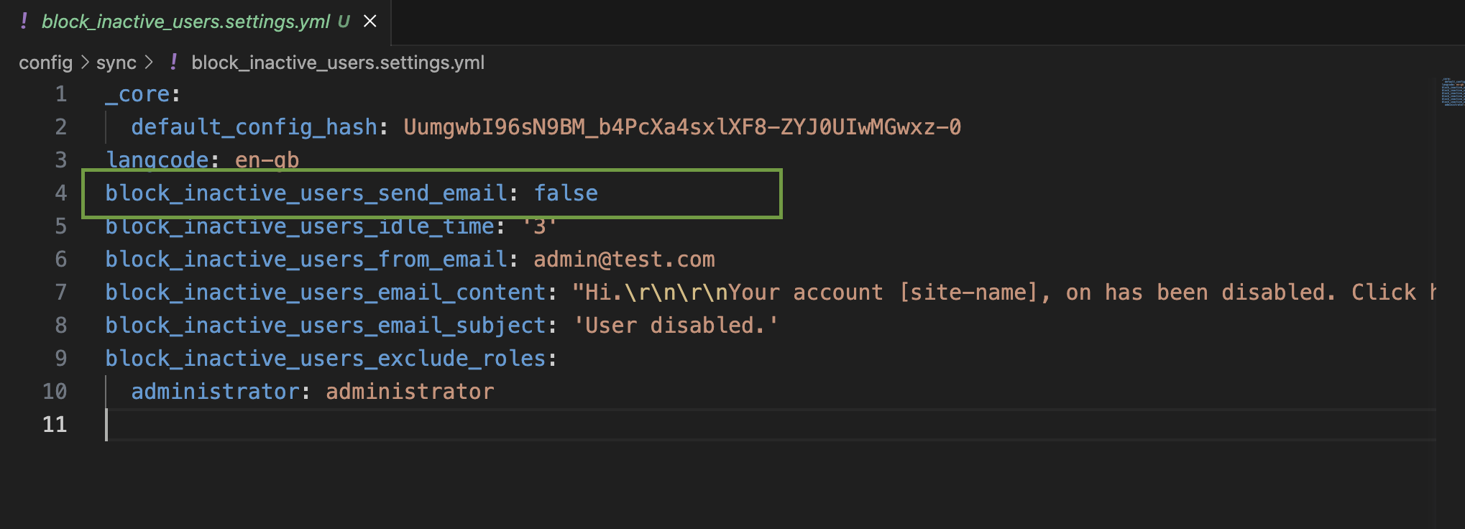Screen dimensions: 1465x529
Task: Click the YAML exclamation icon in tab
Action: tap(24, 22)
